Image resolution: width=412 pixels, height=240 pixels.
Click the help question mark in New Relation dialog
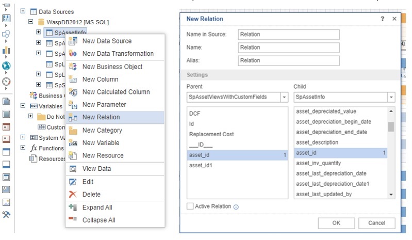point(382,19)
